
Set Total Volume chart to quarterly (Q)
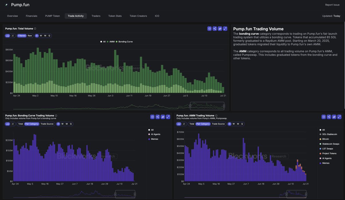coord(49,36)
